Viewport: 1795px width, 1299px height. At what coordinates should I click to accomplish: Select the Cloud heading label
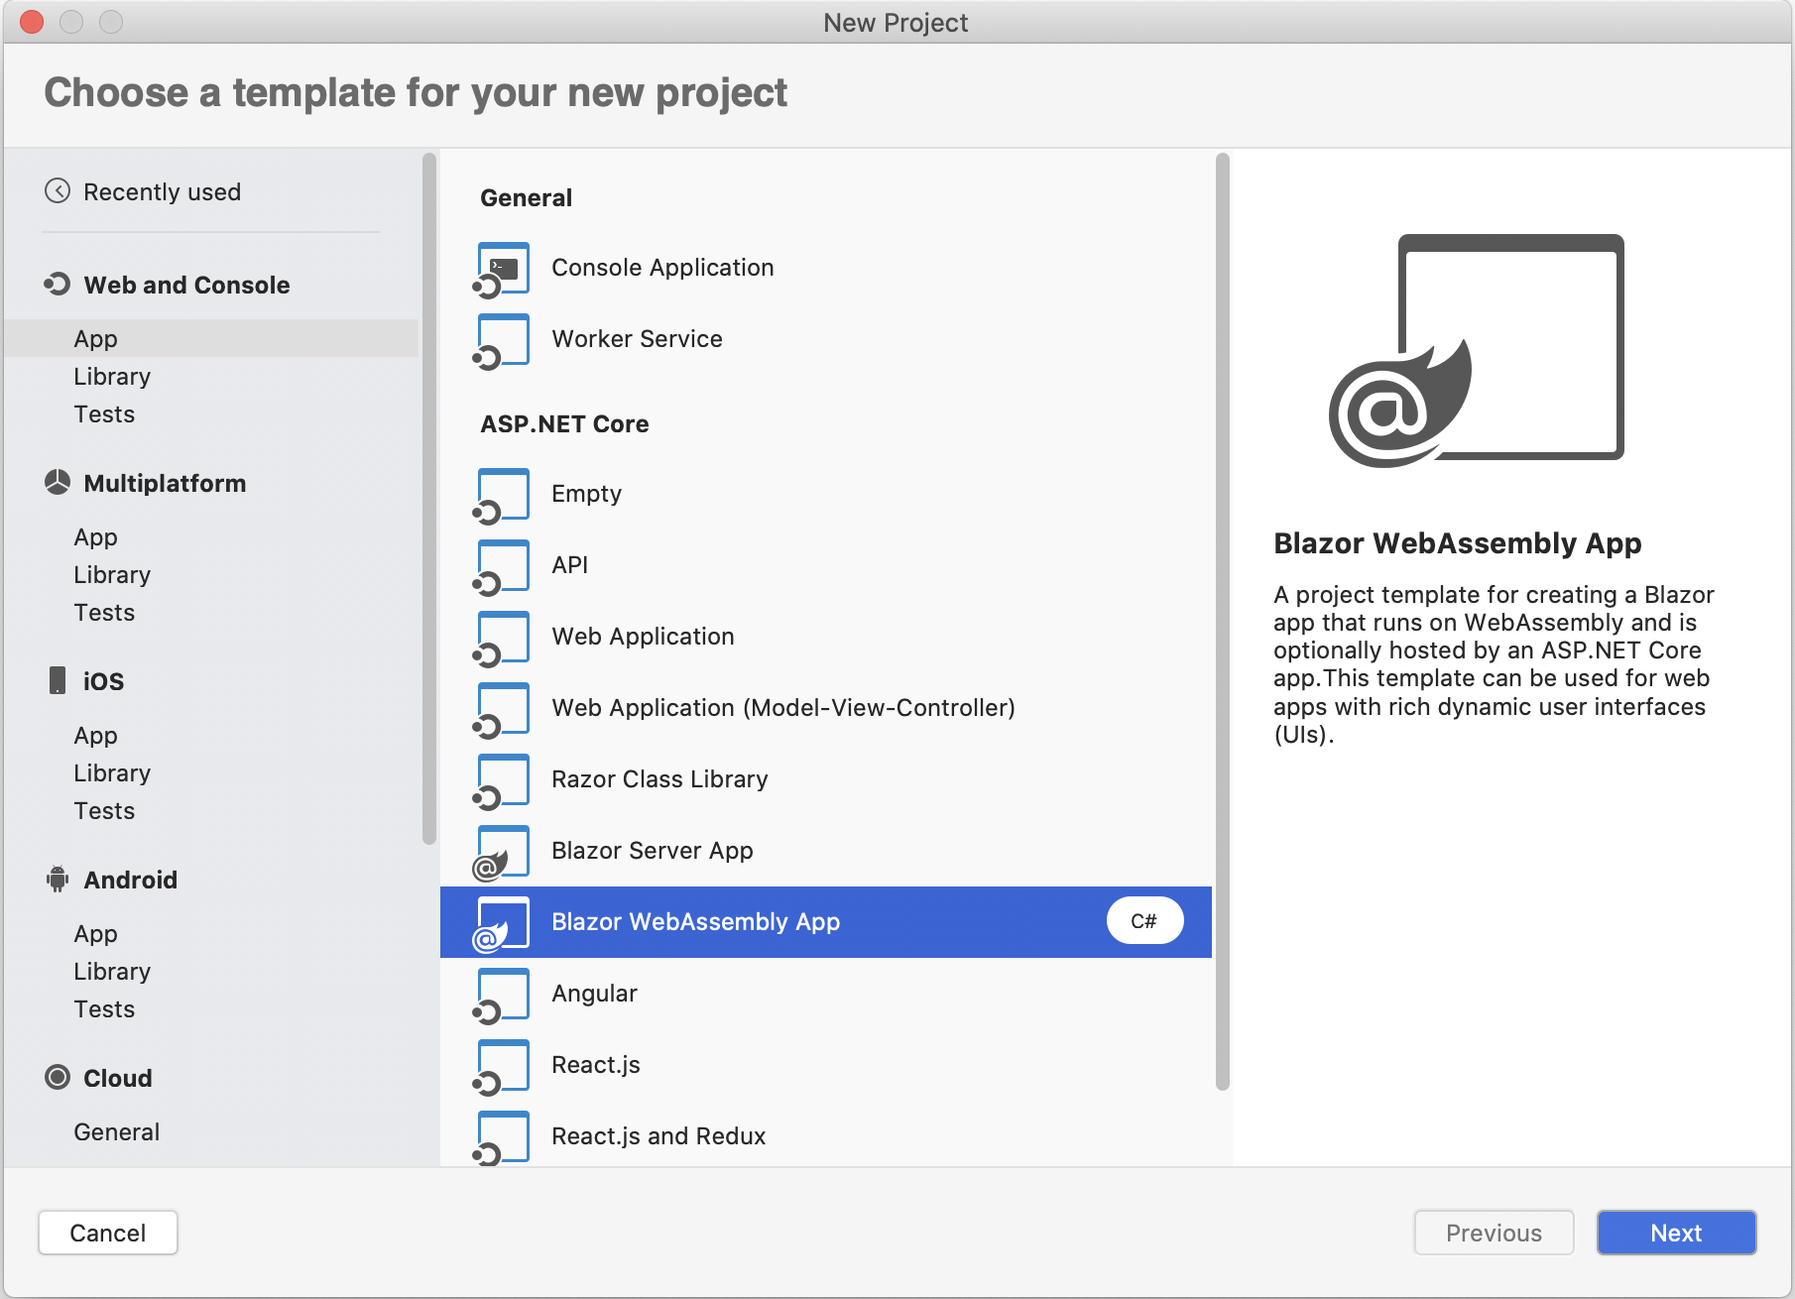click(x=117, y=1078)
